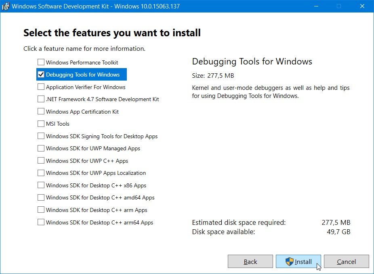Click the installer icon in title bar
The width and height of the screenshot is (374, 274).
[5, 6]
